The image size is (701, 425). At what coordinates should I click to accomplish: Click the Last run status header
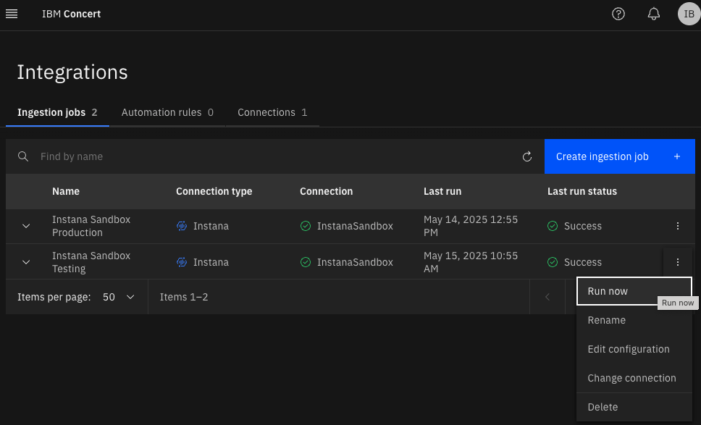[582, 191]
